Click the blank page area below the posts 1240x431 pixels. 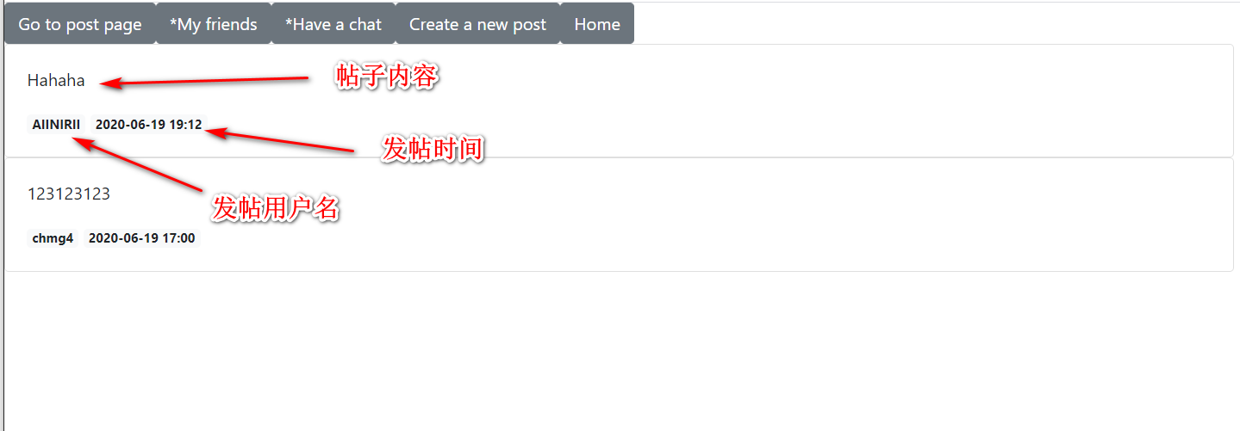click(x=620, y=353)
